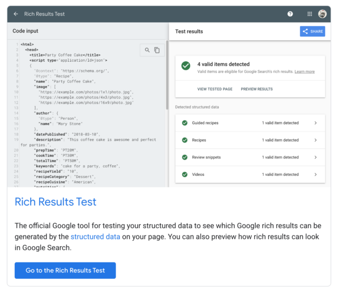The width and height of the screenshot is (338, 292).
Task: Expand the Review snippets row chevron
Action: tap(316, 157)
